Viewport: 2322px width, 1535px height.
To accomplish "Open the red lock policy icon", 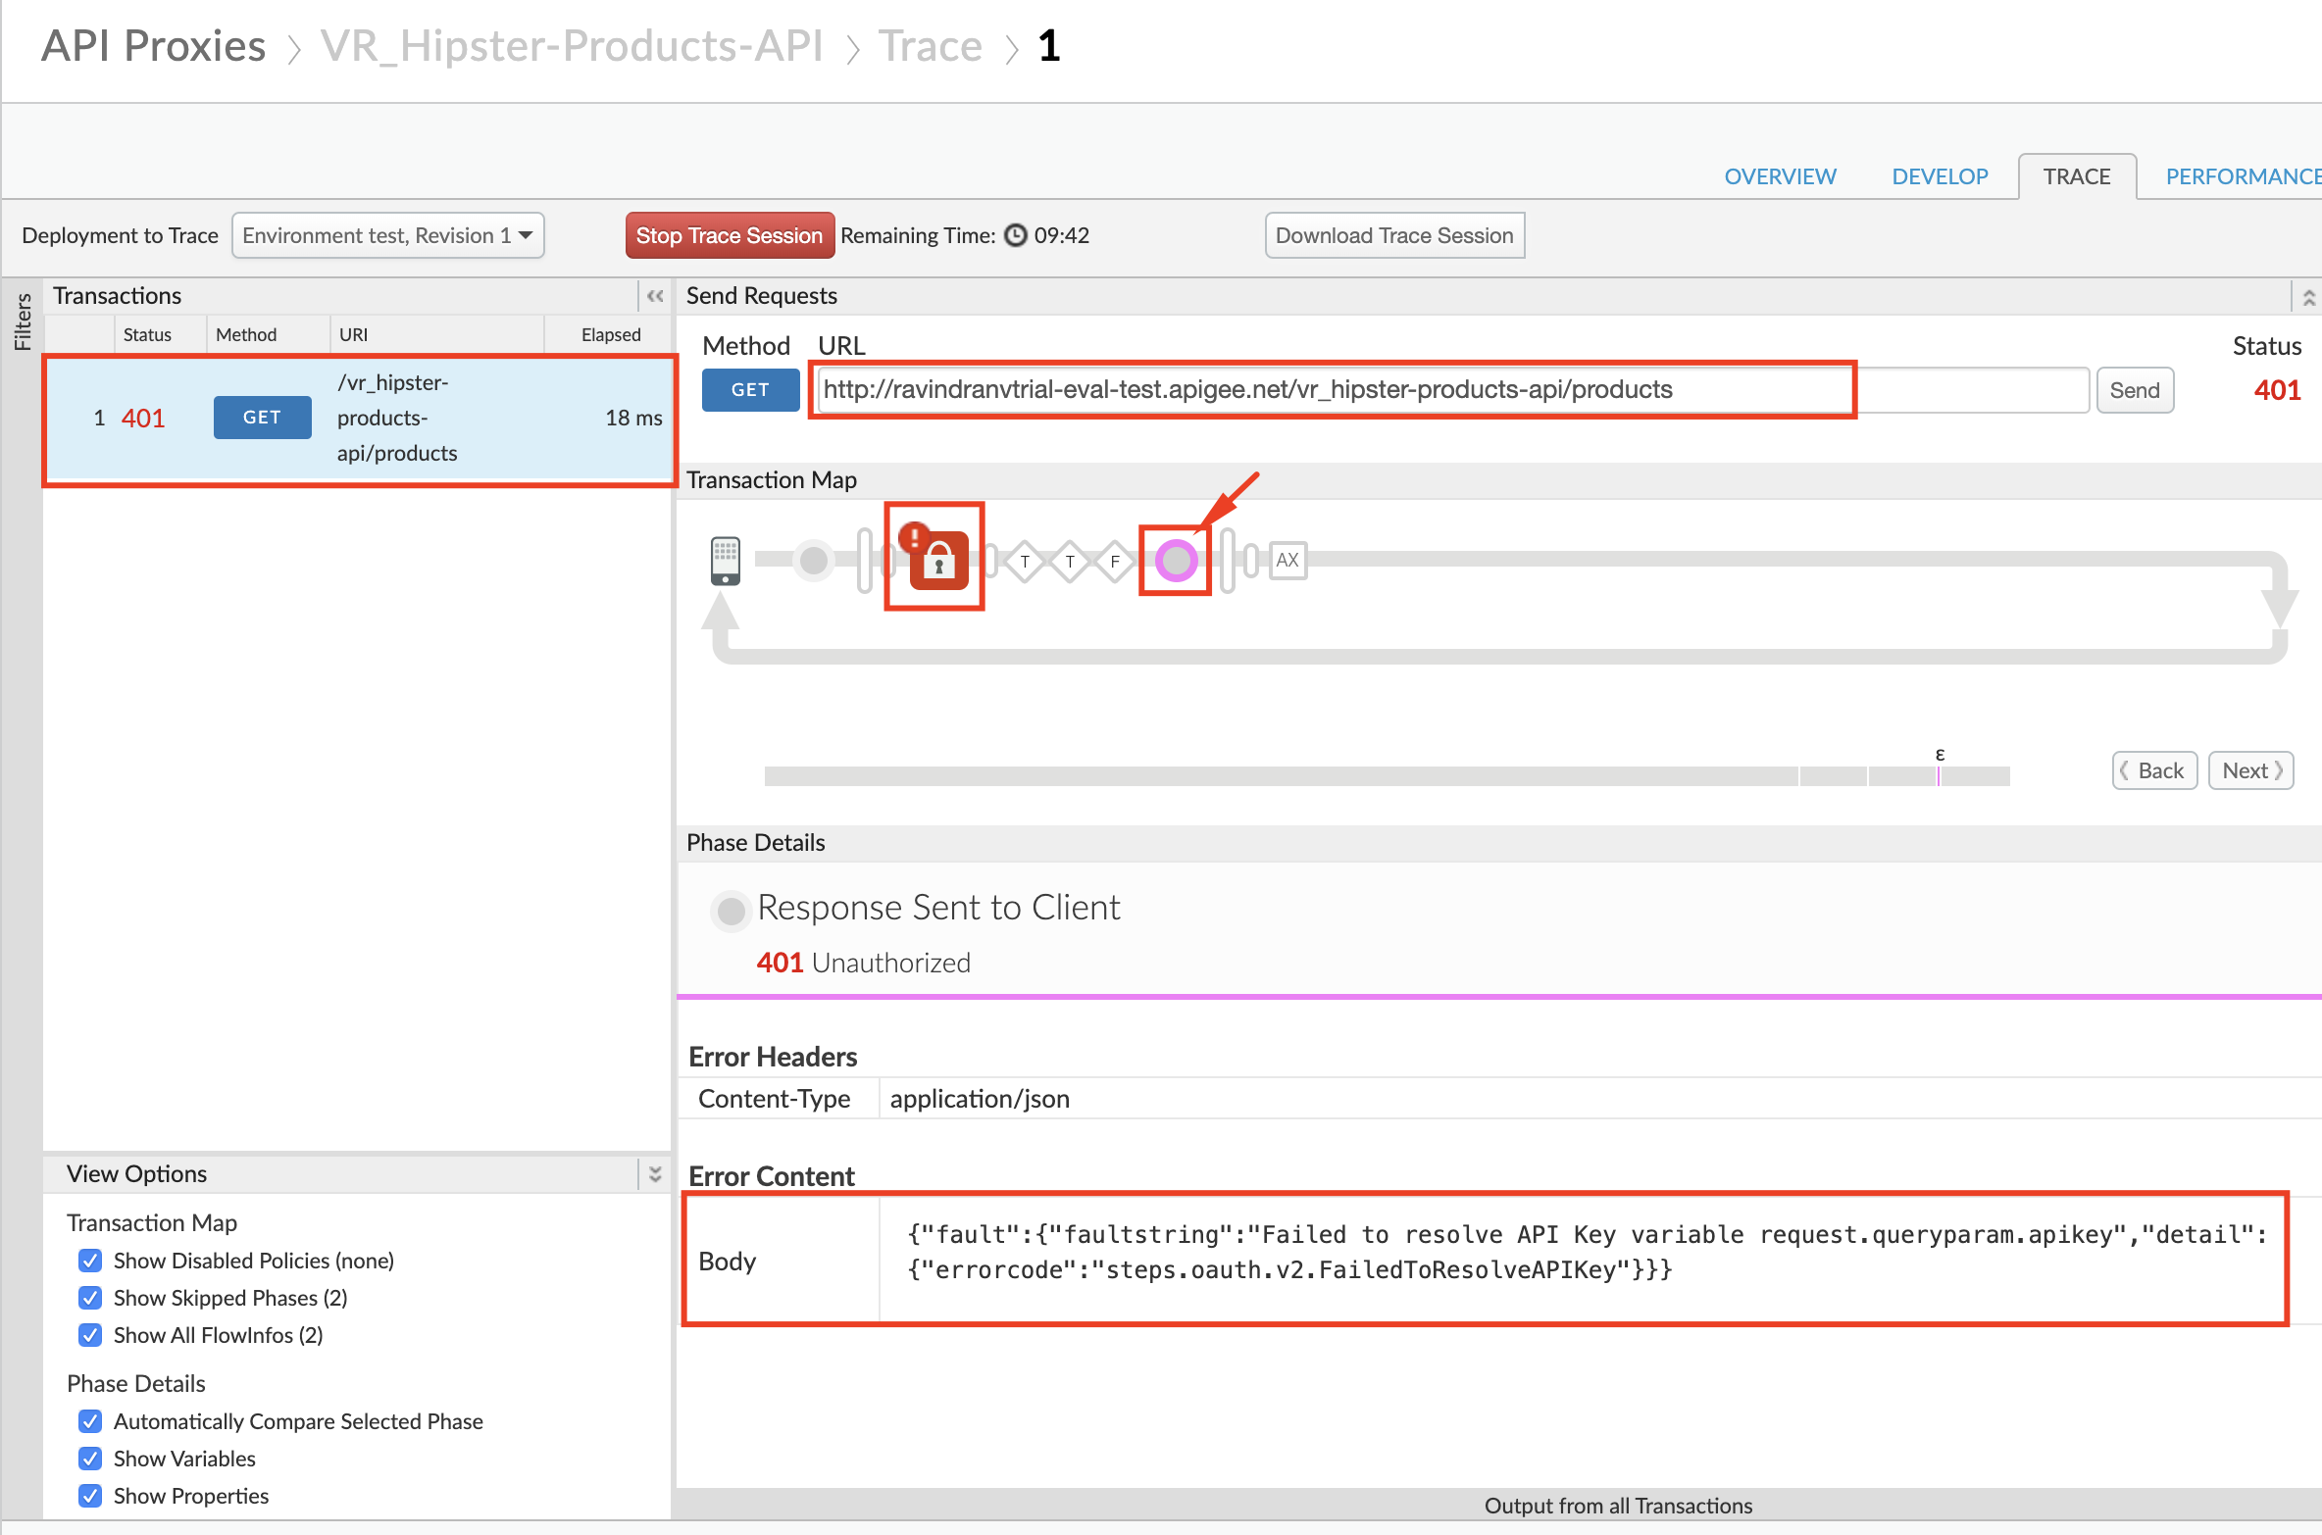I will coord(938,561).
